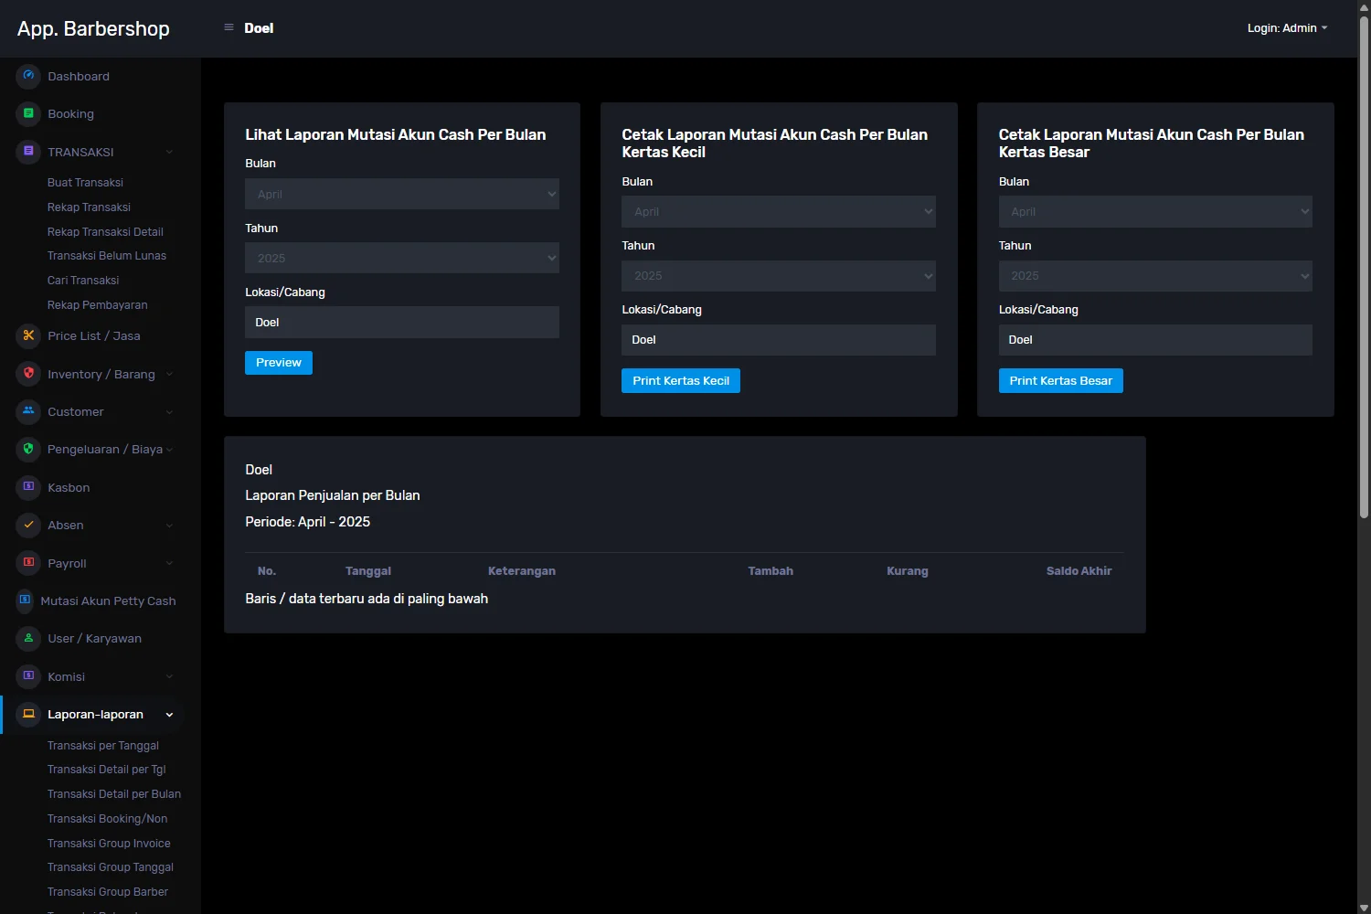Click the scissors icon for Price List
This screenshot has width=1371, height=914.
[x=28, y=335]
